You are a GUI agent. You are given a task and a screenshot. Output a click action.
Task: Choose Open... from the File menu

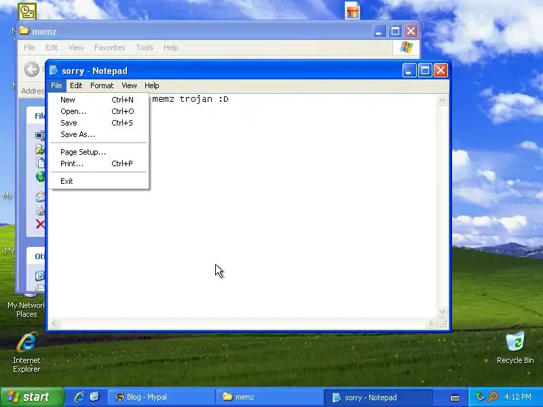point(98,111)
